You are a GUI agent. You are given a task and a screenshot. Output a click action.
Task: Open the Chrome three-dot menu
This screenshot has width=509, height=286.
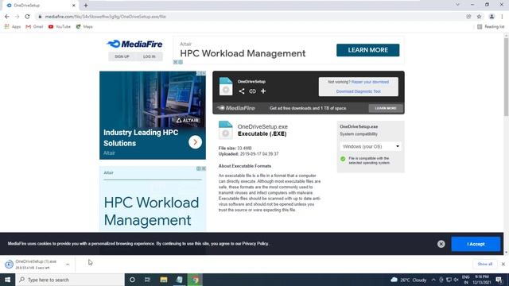[502, 17]
